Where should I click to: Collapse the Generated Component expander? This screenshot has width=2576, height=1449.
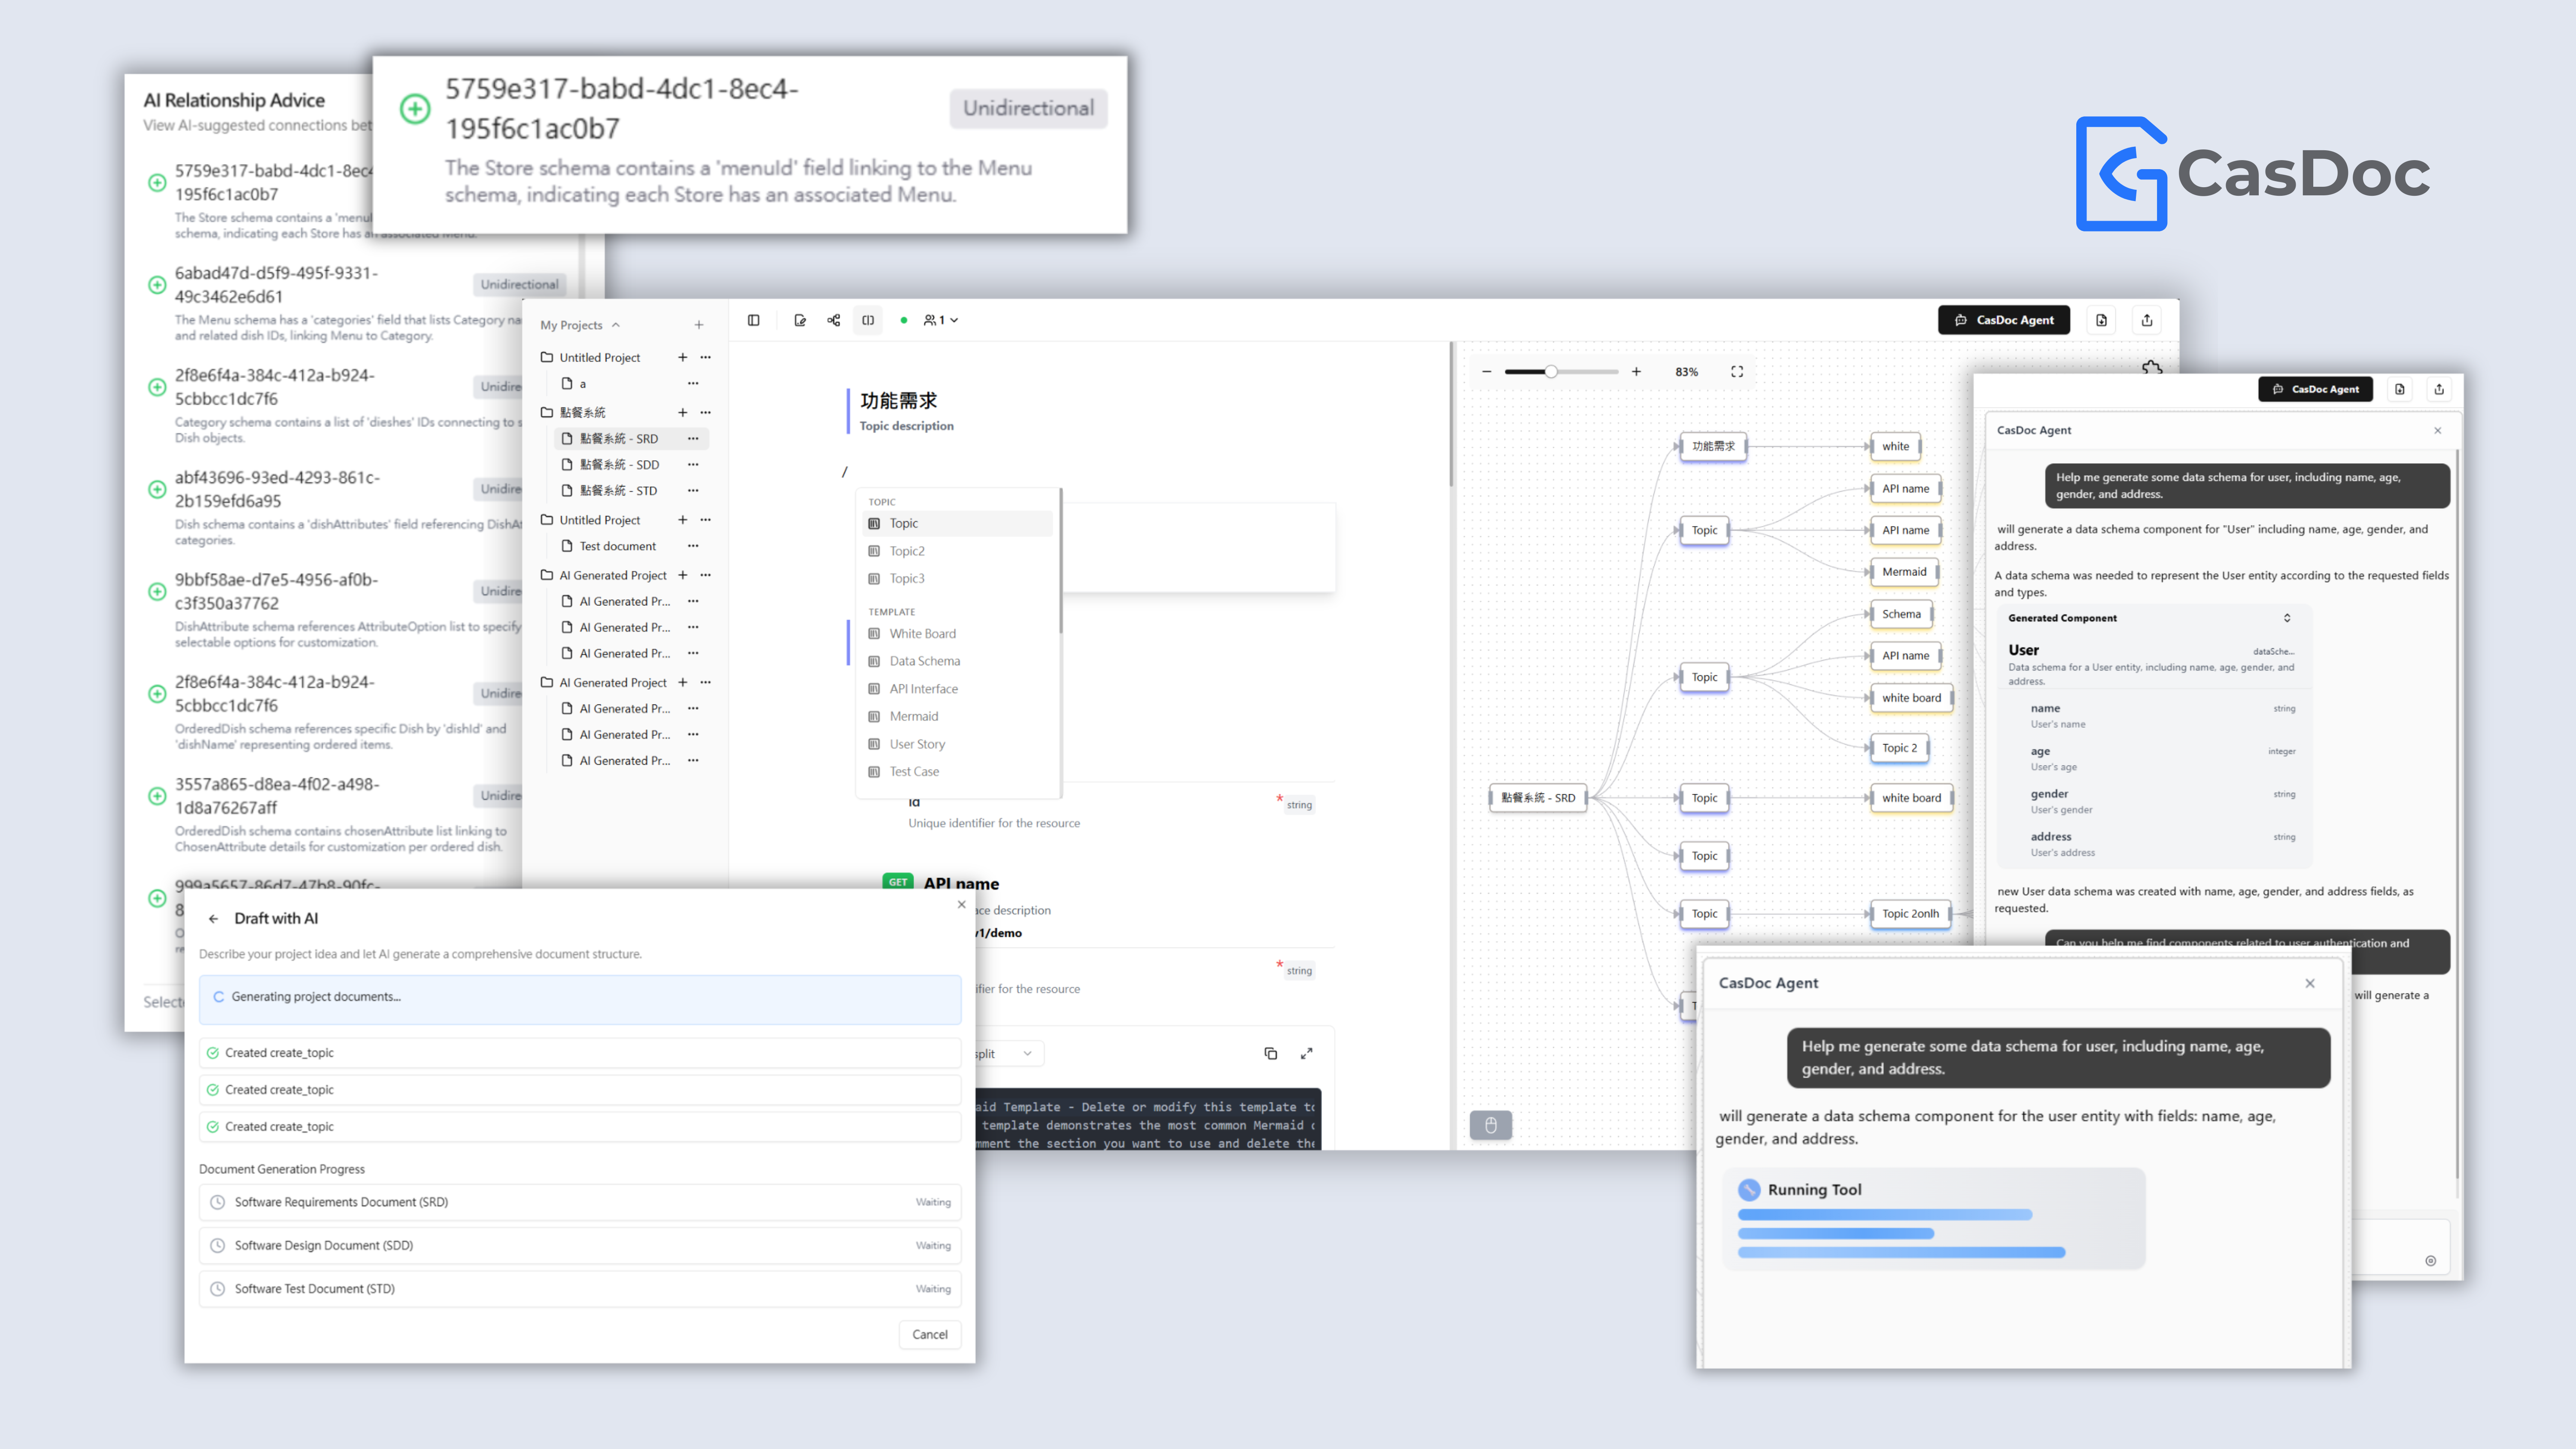point(2287,618)
